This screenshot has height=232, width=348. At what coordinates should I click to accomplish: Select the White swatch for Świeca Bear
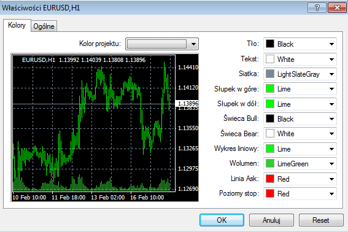270,134
